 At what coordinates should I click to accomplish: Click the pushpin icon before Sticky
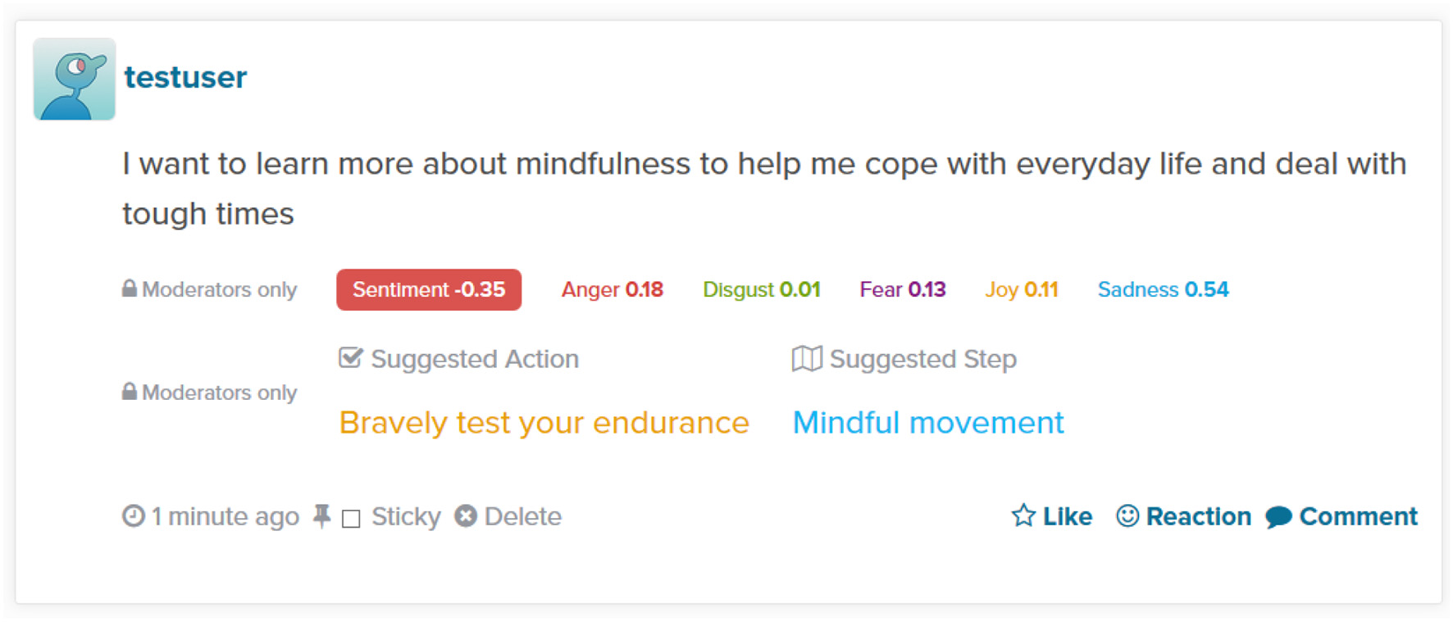(322, 516)
